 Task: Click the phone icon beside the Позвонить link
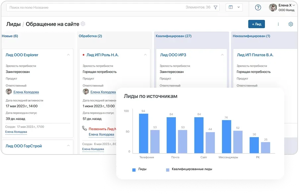tap(84, 128)
